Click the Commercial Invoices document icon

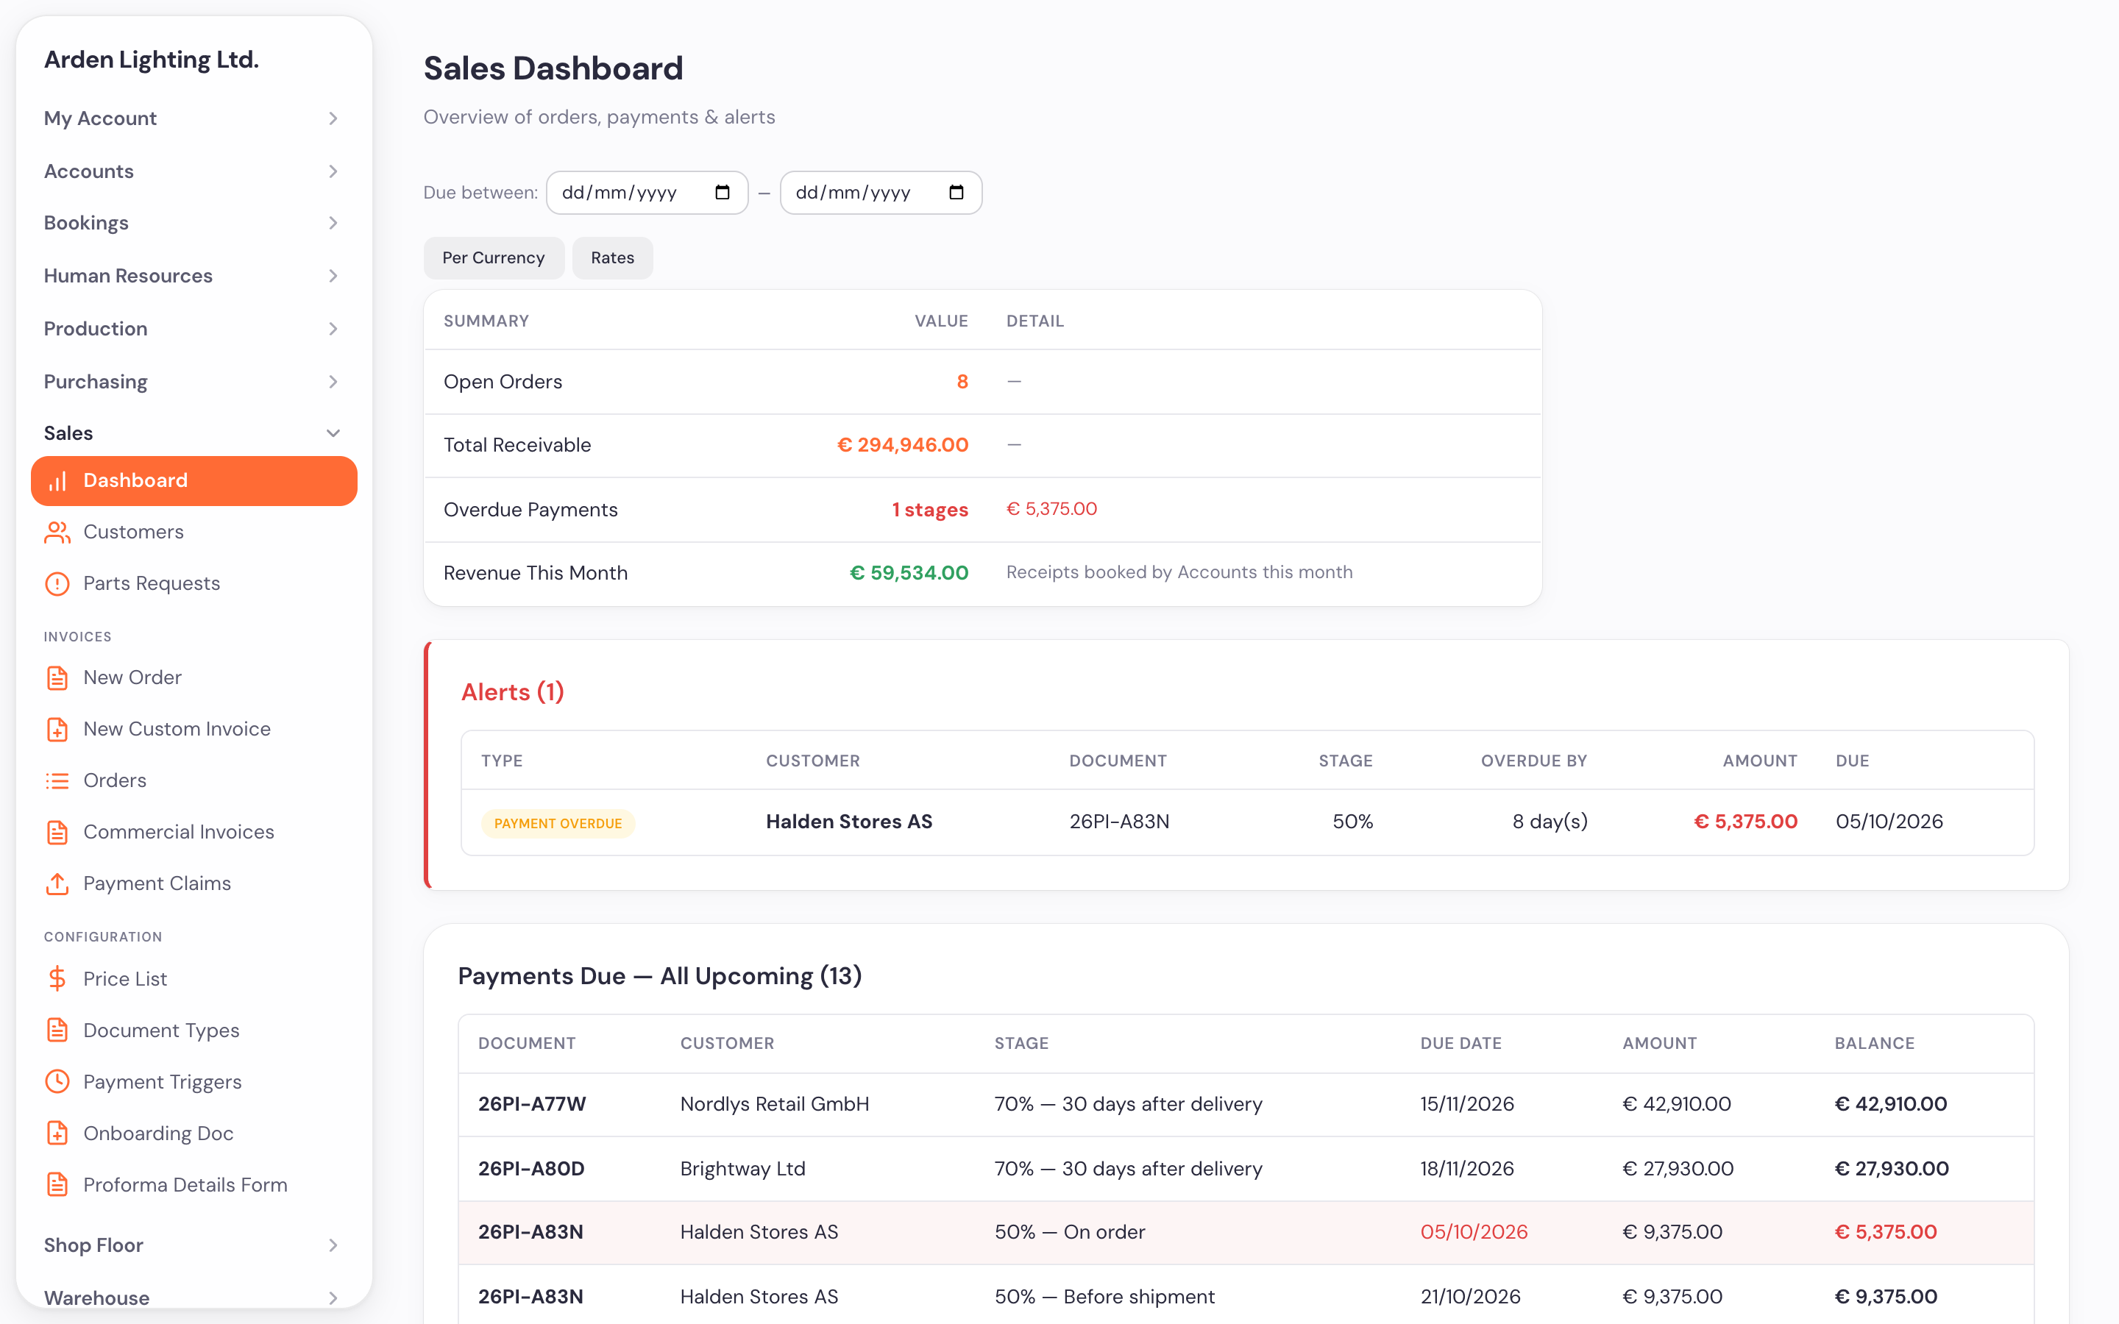click(x=58, y=832)
